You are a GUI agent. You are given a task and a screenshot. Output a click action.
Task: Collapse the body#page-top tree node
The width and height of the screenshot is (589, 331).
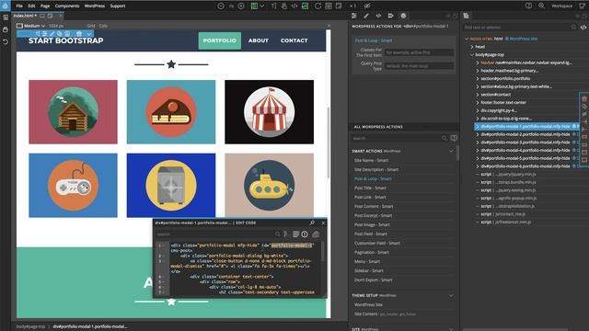pyautogui.click(x=472, y=55)
